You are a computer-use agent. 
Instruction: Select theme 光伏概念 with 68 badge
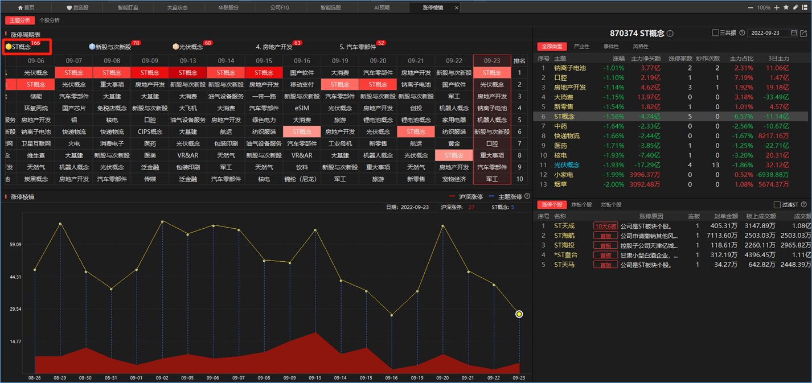192,46
